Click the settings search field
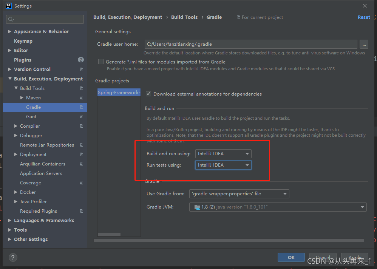The image size is (377, 269). 45,19
